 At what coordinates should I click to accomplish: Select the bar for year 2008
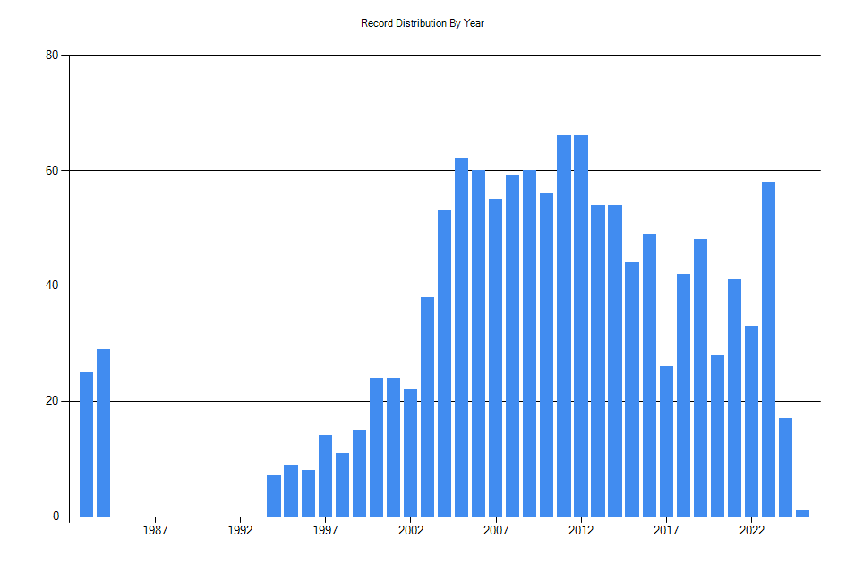[x=513, y=346]
